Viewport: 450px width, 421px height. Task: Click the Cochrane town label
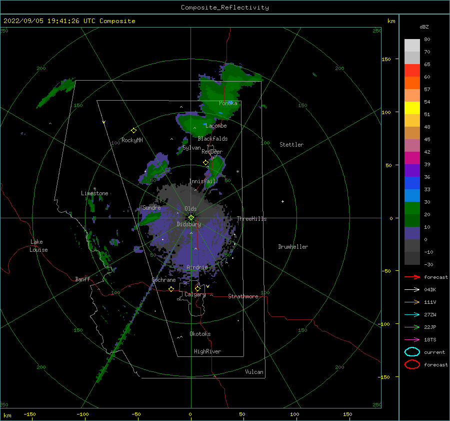coord(163,280)
